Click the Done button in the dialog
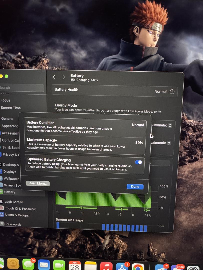This screenshot has width=203, height=270. point(135,187)
